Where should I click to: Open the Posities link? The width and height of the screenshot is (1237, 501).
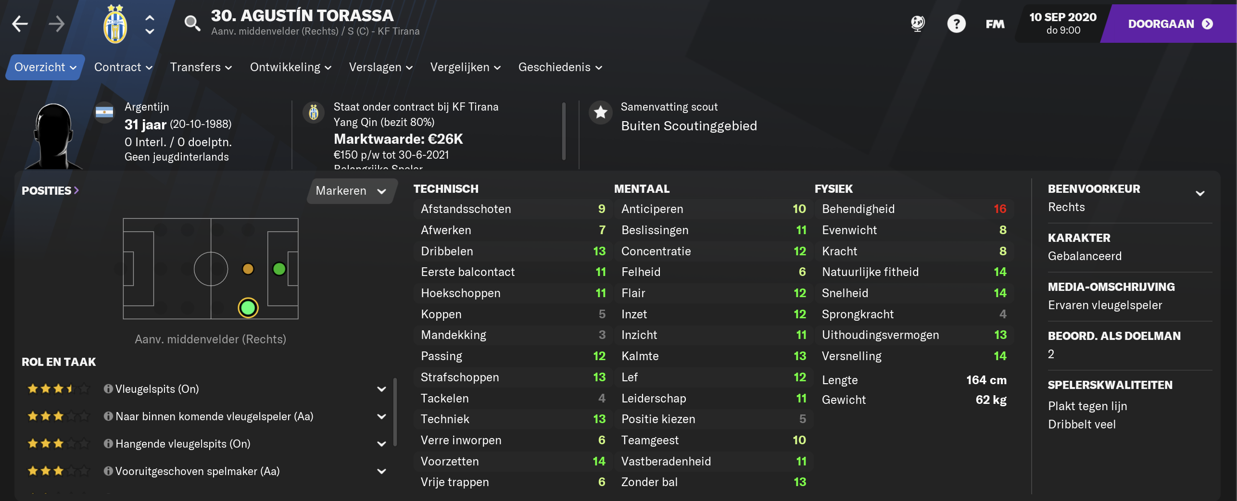coord(50,191)
